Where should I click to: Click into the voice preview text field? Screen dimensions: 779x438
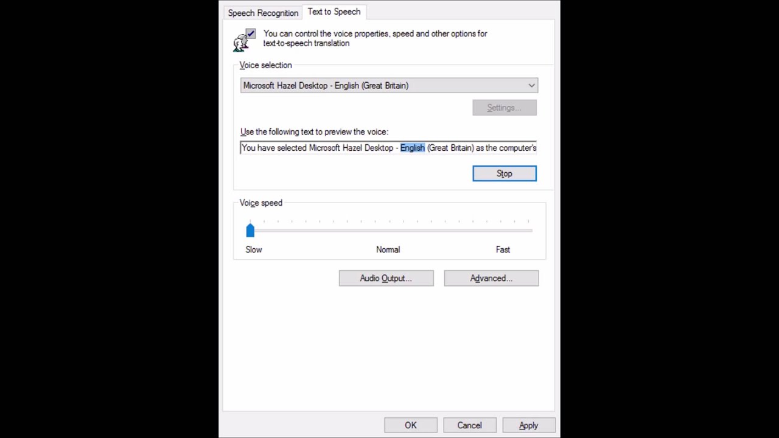tap(388, 148)
